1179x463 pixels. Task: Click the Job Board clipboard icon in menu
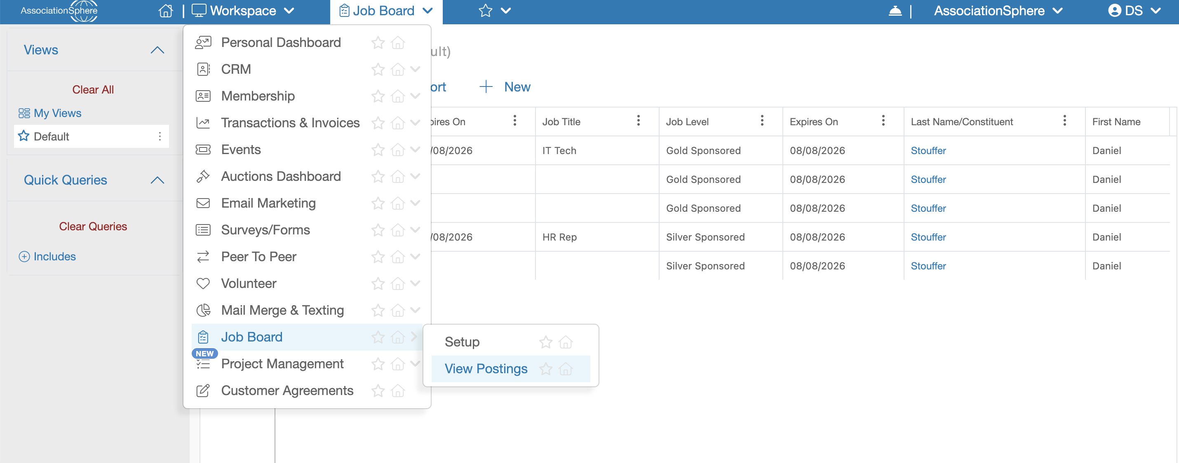point(203,337)
